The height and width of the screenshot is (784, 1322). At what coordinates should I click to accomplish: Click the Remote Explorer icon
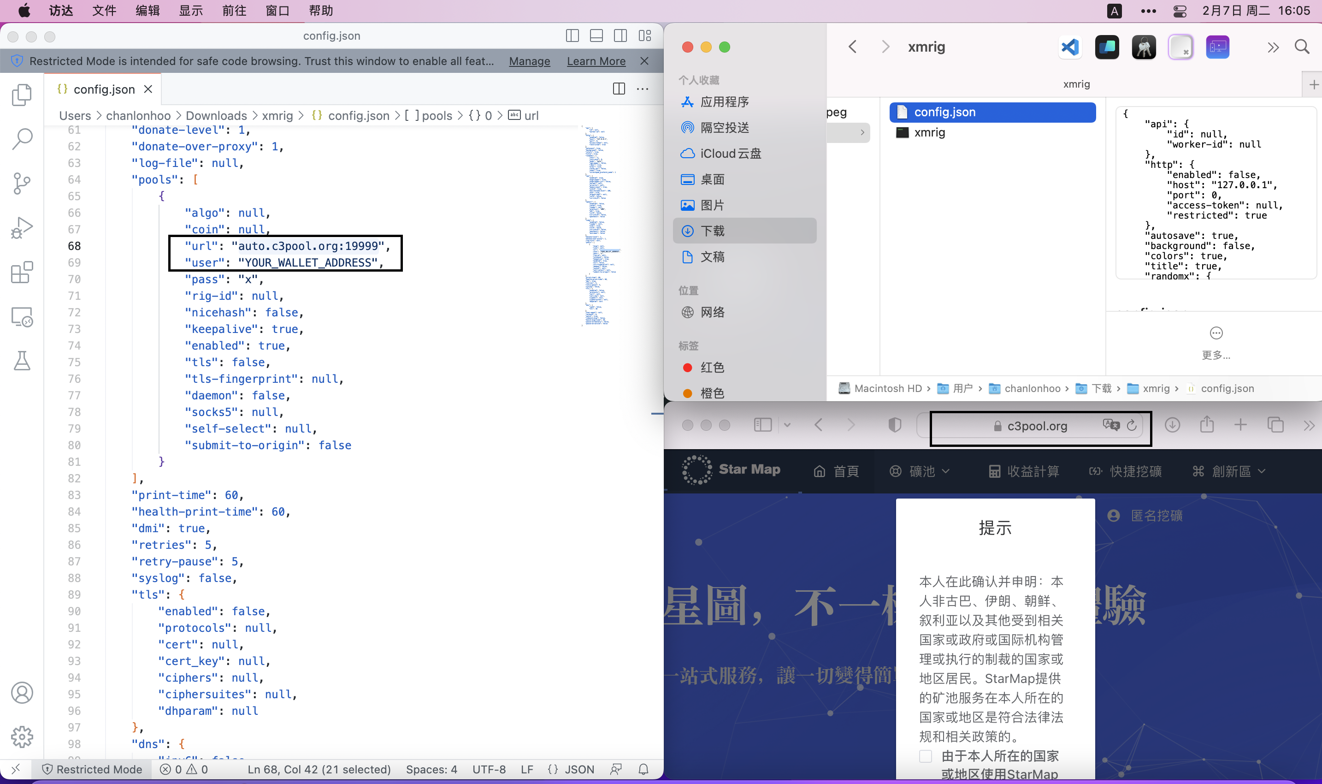coord(22,317)
